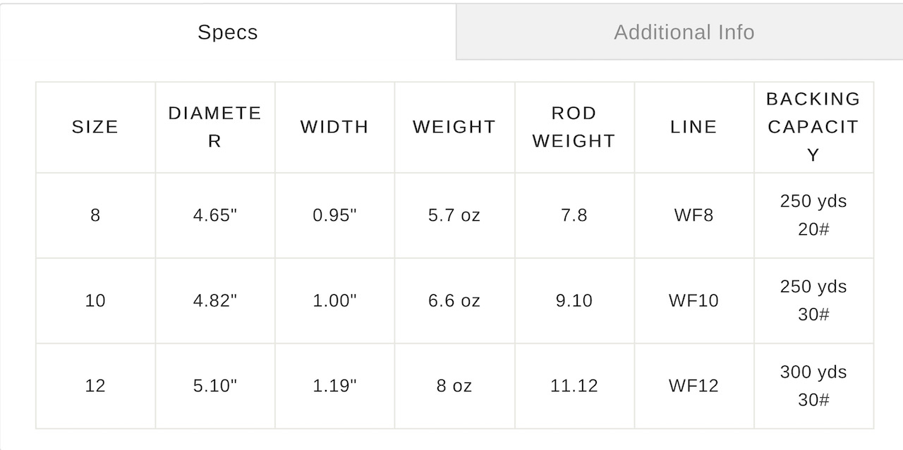Select the size 8 row cell
This screenshot has height=450, width=903.
point(95,215)
